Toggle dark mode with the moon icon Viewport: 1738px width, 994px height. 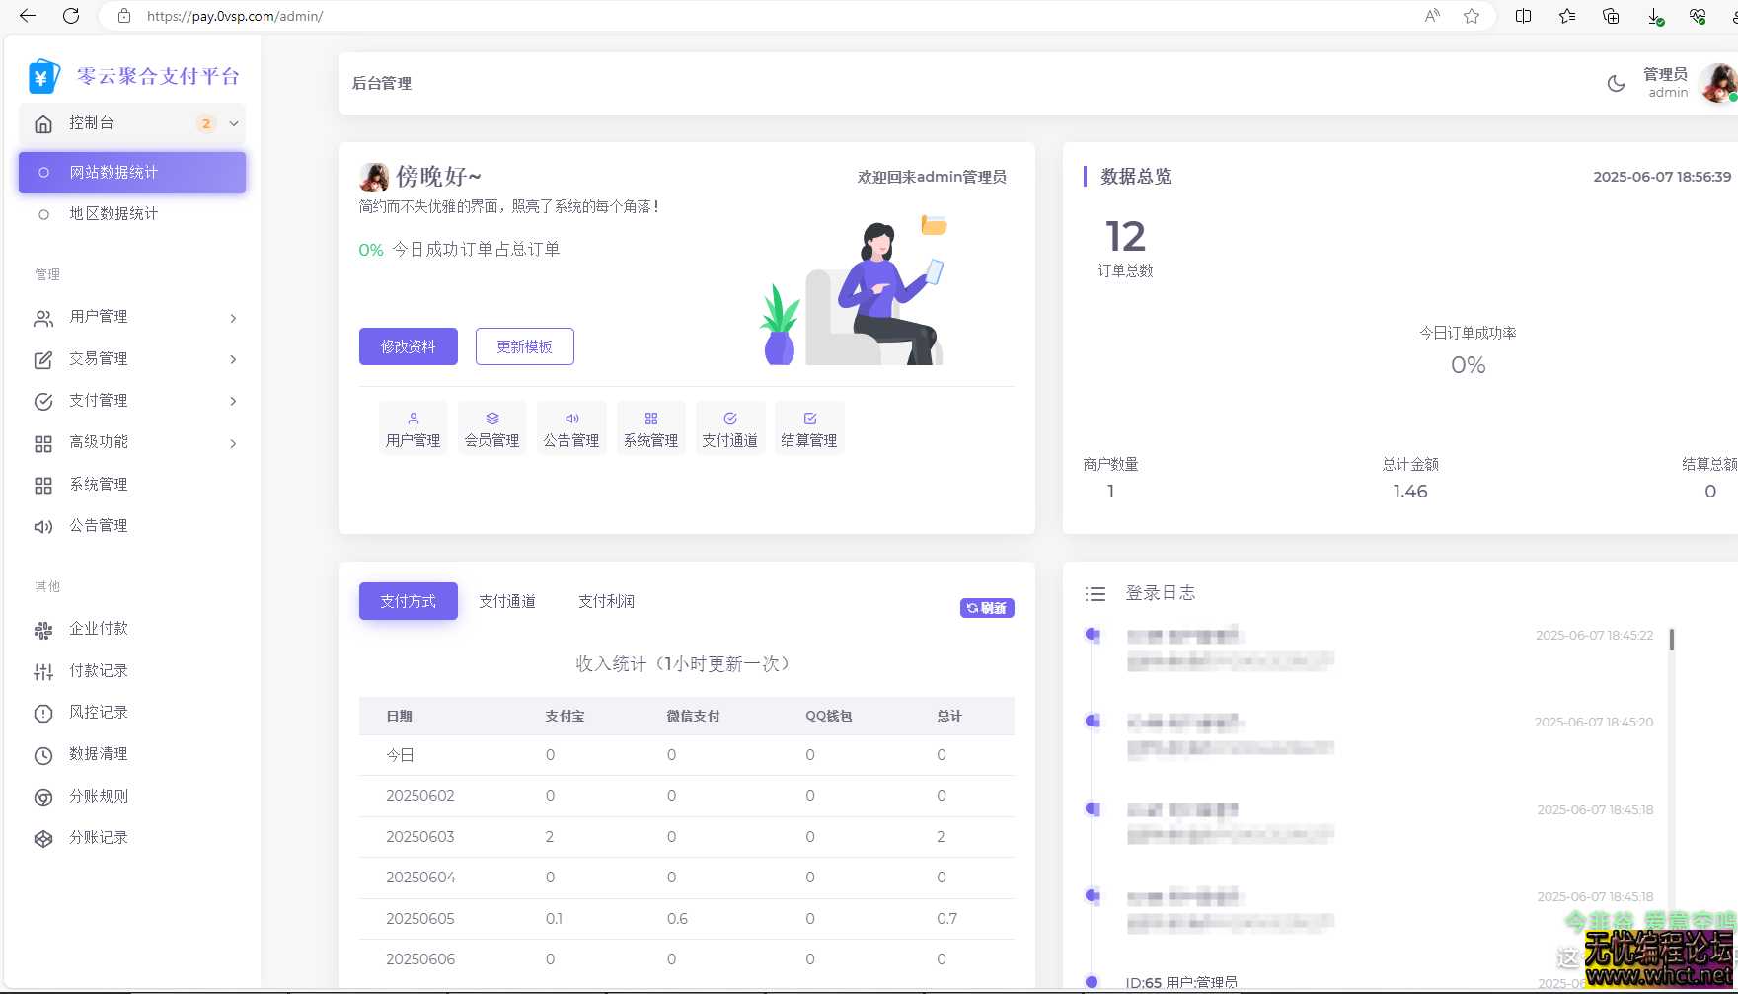pos(1615,83)
